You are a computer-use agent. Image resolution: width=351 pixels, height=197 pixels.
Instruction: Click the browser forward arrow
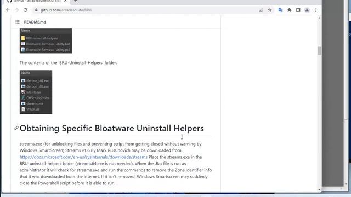pyautogui.click(x=16, y=10)
